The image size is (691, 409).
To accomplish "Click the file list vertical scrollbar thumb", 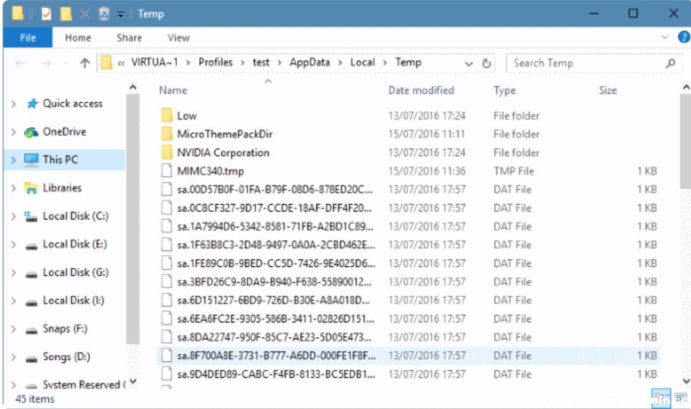I will 686,141.
